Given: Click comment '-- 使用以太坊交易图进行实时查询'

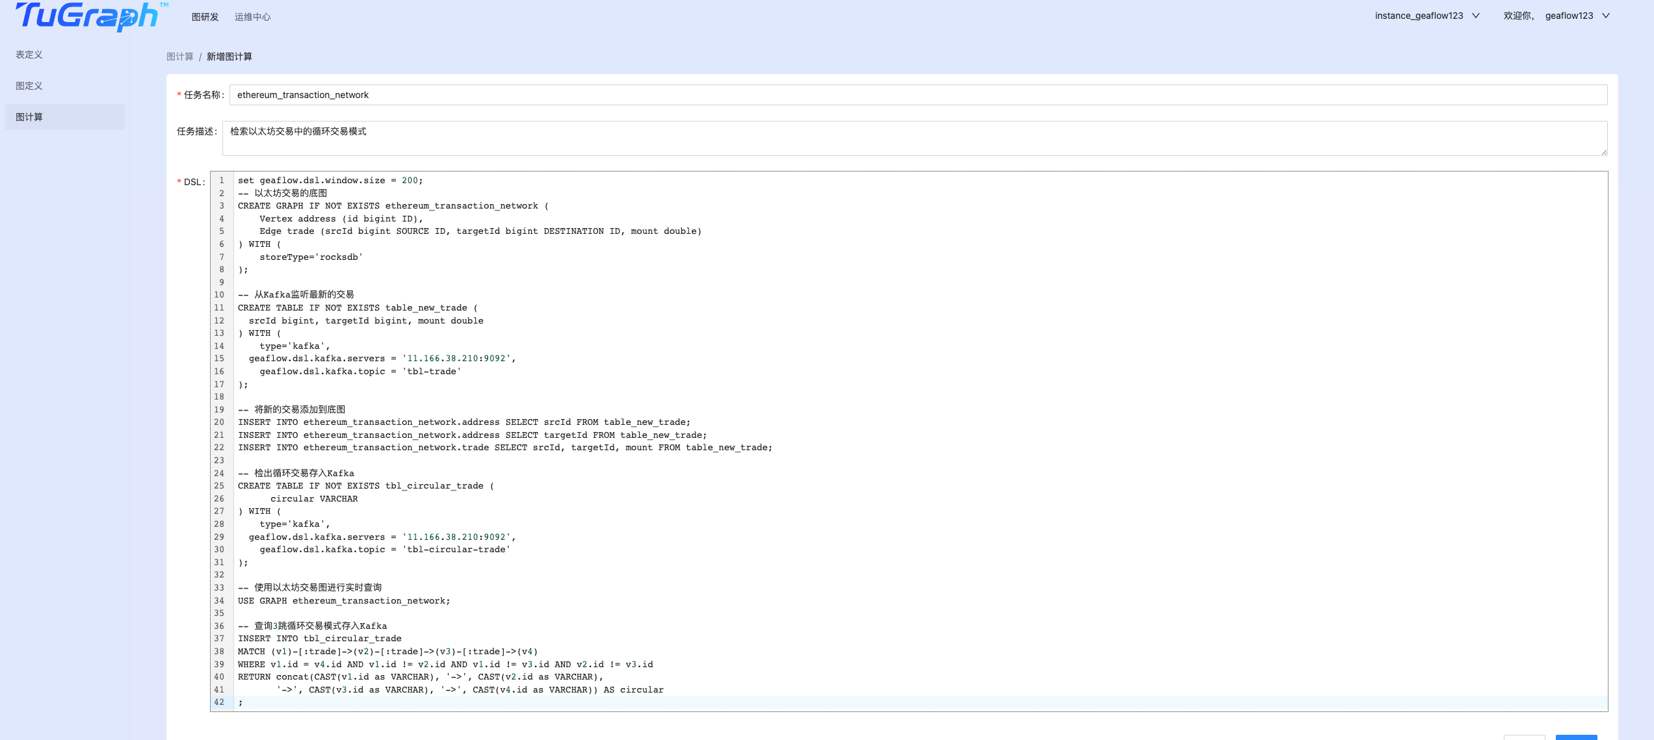Looking at the screenshot, I should [309, 588].
